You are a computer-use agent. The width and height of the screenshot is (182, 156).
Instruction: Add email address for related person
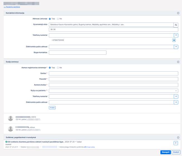pyautogui.click(x=176, y=102)
